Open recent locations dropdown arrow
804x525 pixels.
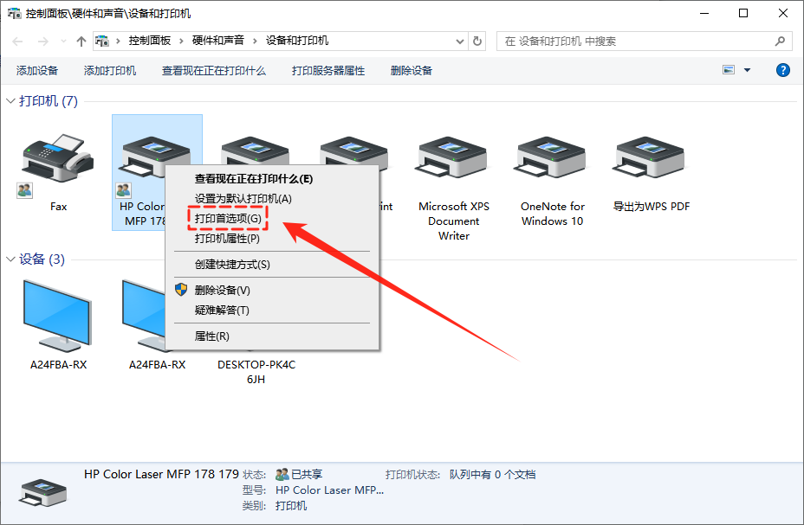pyautogui.click(x=63, y=42)
